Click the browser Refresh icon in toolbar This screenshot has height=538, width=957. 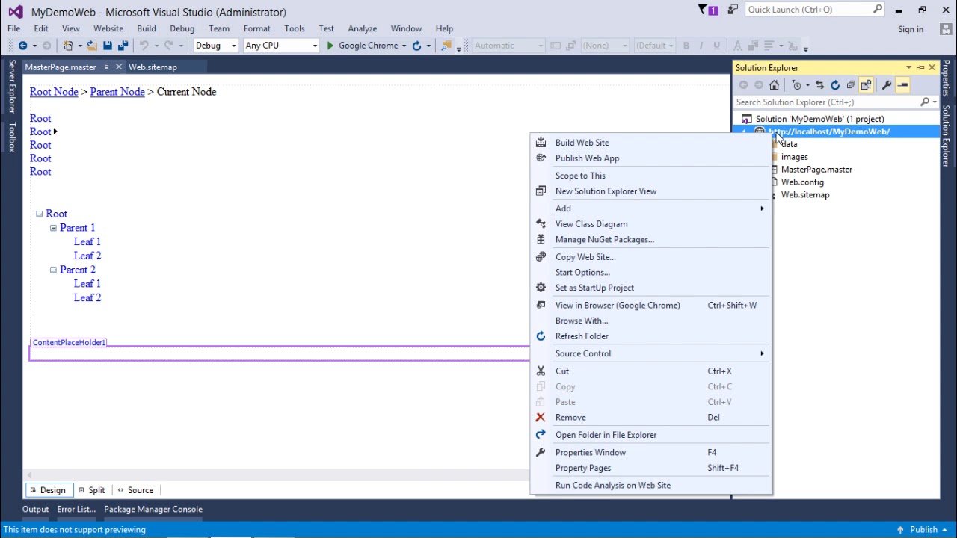click(416, 46)
